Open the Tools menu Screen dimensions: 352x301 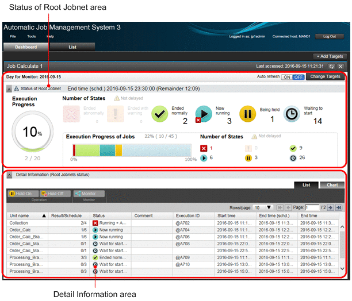[31, 36]
